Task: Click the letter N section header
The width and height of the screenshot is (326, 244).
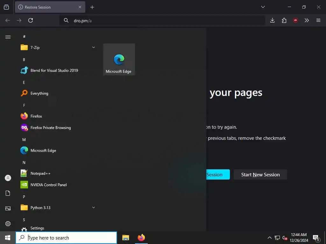Action: coord(24,162)
